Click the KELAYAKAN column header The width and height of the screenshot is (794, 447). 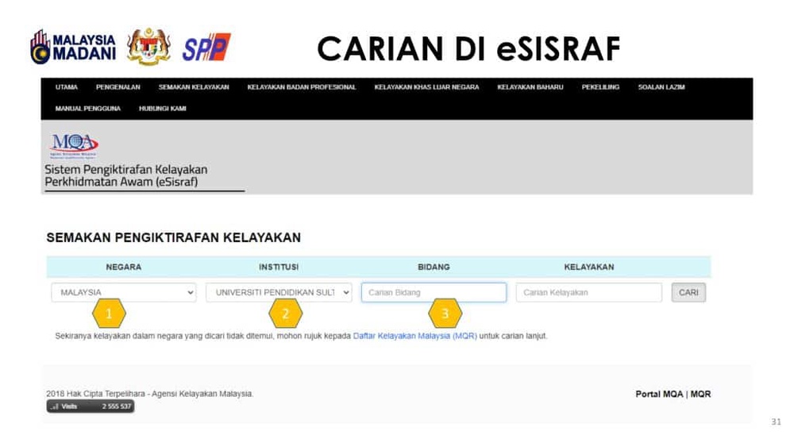pos(589,267)
